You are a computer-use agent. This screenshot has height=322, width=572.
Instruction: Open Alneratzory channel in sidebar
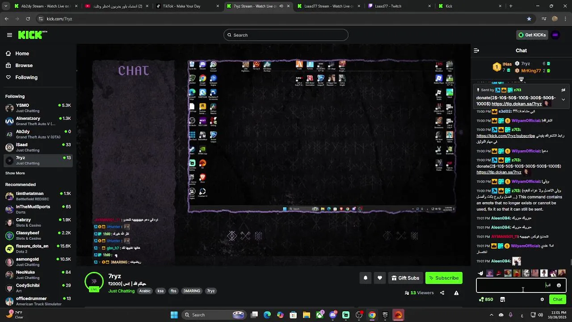click(x=38, y=121)
